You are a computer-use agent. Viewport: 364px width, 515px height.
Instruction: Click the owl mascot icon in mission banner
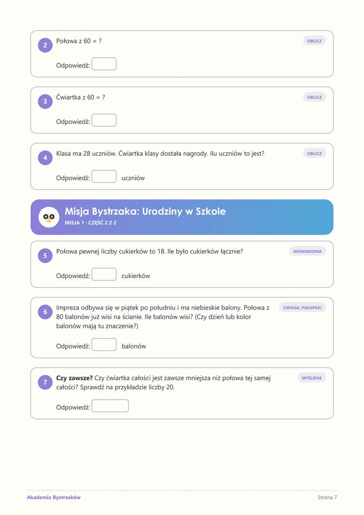point(49,217)
